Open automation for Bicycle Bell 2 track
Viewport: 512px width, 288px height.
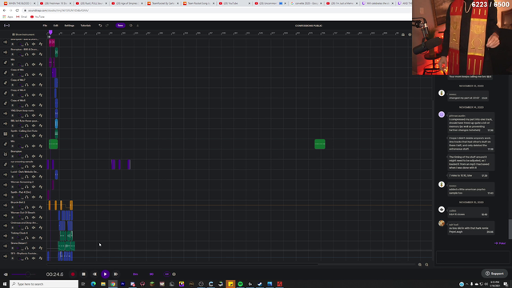(41, 207)
